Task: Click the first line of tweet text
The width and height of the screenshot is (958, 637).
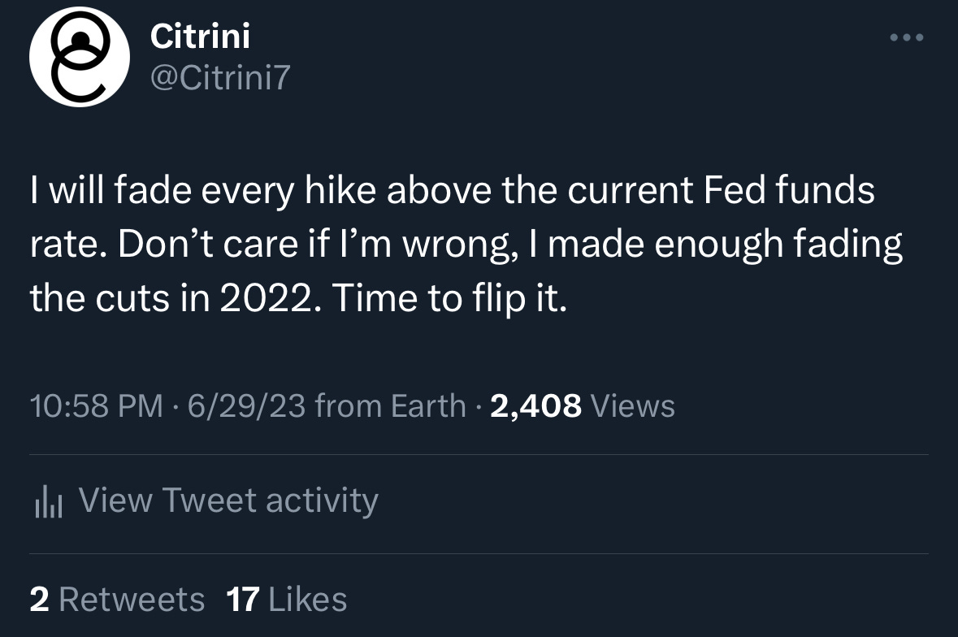Action: coord(452,193)
